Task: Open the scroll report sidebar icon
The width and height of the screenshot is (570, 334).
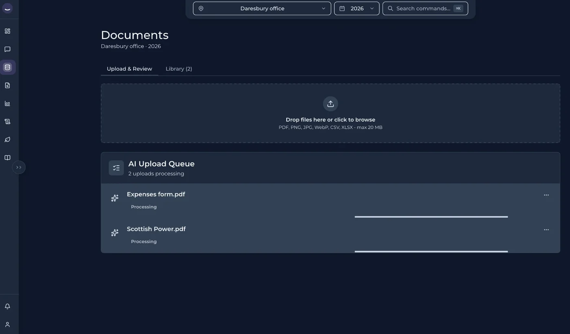Action: coord(7,121)
